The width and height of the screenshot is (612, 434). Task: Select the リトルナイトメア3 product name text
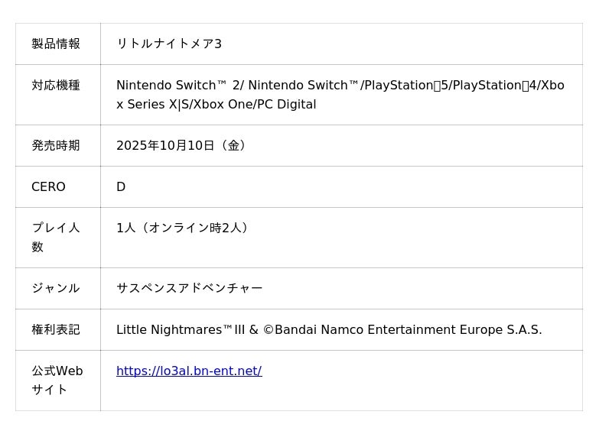[x=168, y=44]
